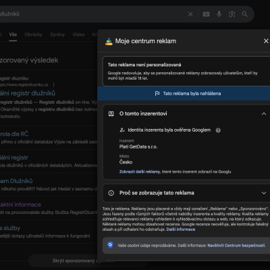Start voice search with microphone icon
The height and width of the screenshot is (270, 270).
tap(219, 14)
